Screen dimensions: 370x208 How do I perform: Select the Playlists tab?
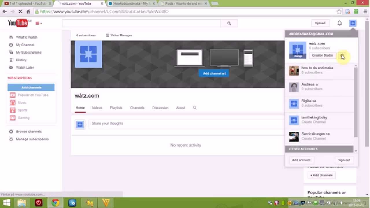116,108
